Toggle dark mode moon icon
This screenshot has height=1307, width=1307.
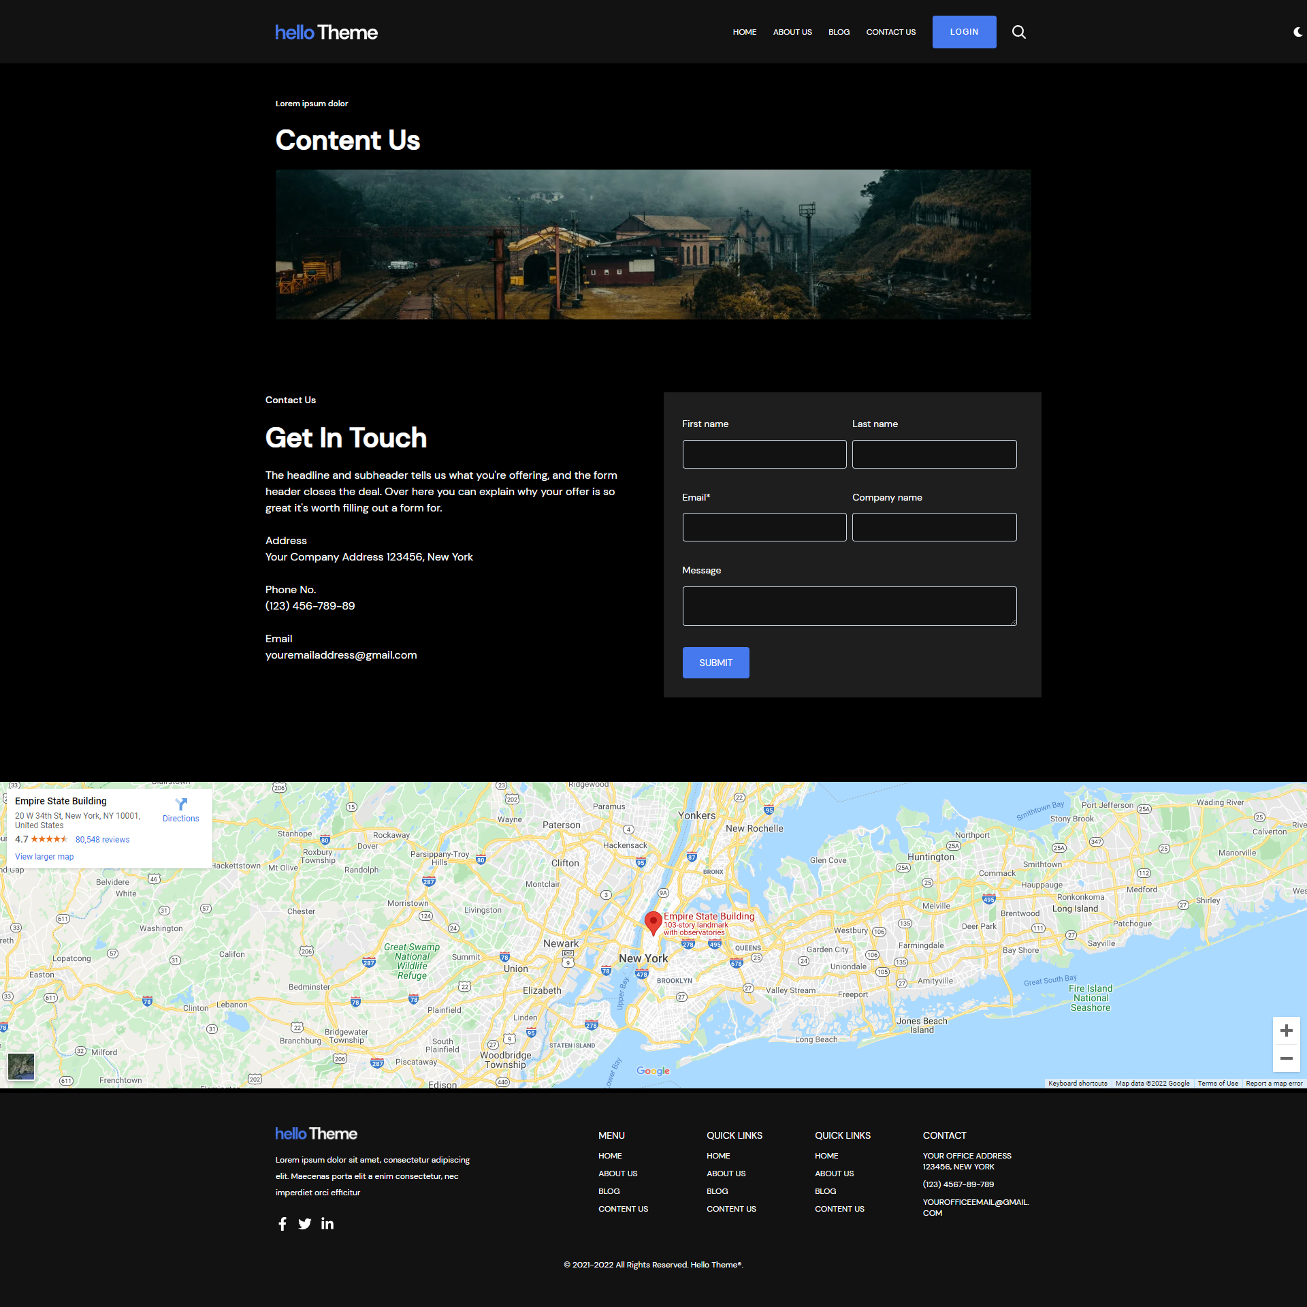coord(1297,32)
